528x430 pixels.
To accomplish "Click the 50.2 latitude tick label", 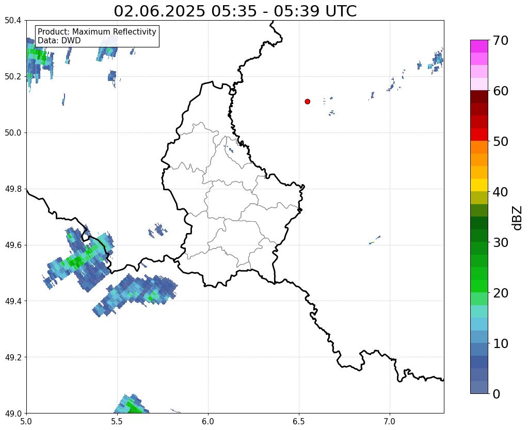I will 13,77.
